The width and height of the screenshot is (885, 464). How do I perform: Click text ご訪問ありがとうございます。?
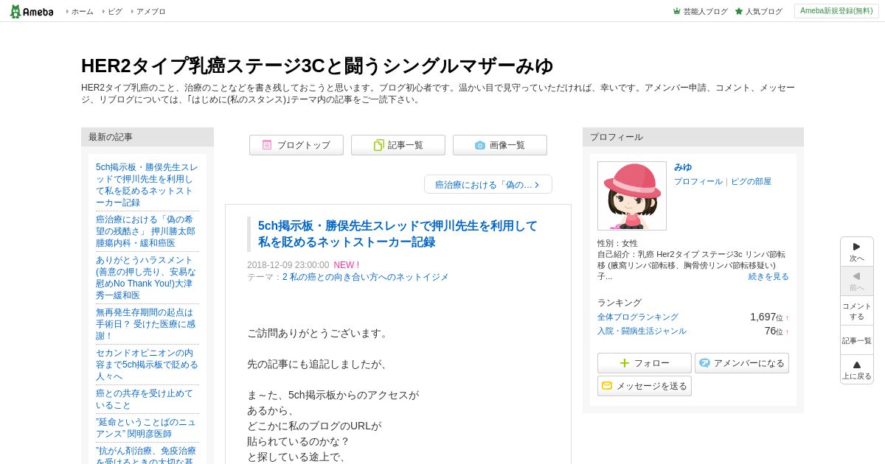(x=319, y=333)
